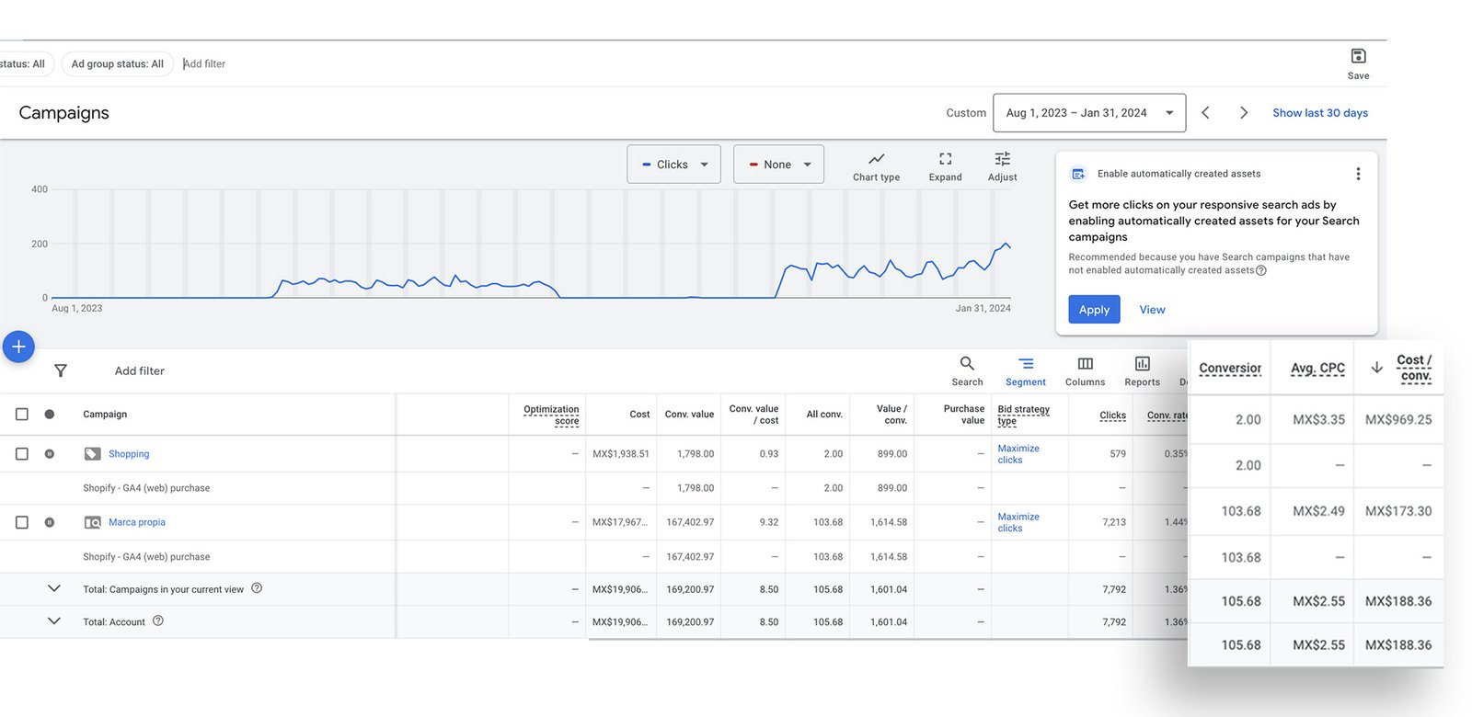Click the 167,402.97 conv. value in Marca propia row
1472x717 pixels.
click(x=690, y=522)
